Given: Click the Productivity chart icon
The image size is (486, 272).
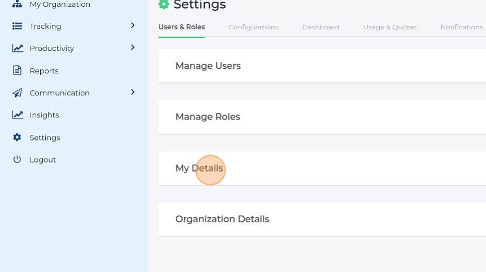Looking at the screenshot, I should (x=18, y=49).
